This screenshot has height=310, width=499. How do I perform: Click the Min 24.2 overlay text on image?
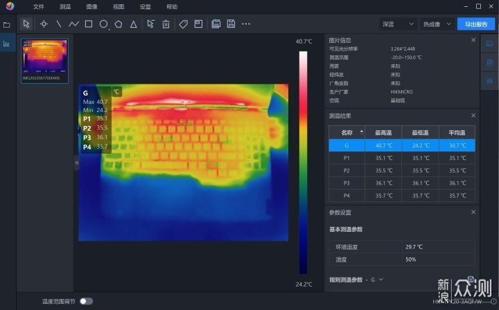(x=95, y=110)
